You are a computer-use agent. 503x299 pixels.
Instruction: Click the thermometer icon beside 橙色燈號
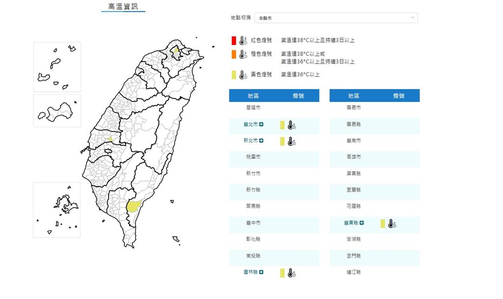pos(243,54)
